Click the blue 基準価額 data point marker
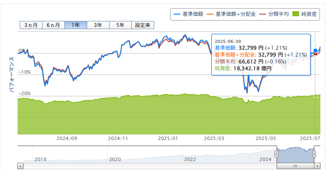The width and height of the screenshot is (329, 170). 315,51
